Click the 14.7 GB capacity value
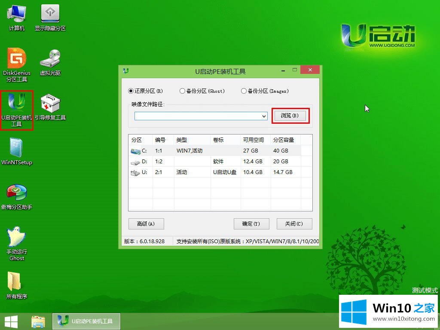 [x=283, y=172]
